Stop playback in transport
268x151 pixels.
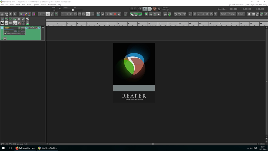pos(140,9)
